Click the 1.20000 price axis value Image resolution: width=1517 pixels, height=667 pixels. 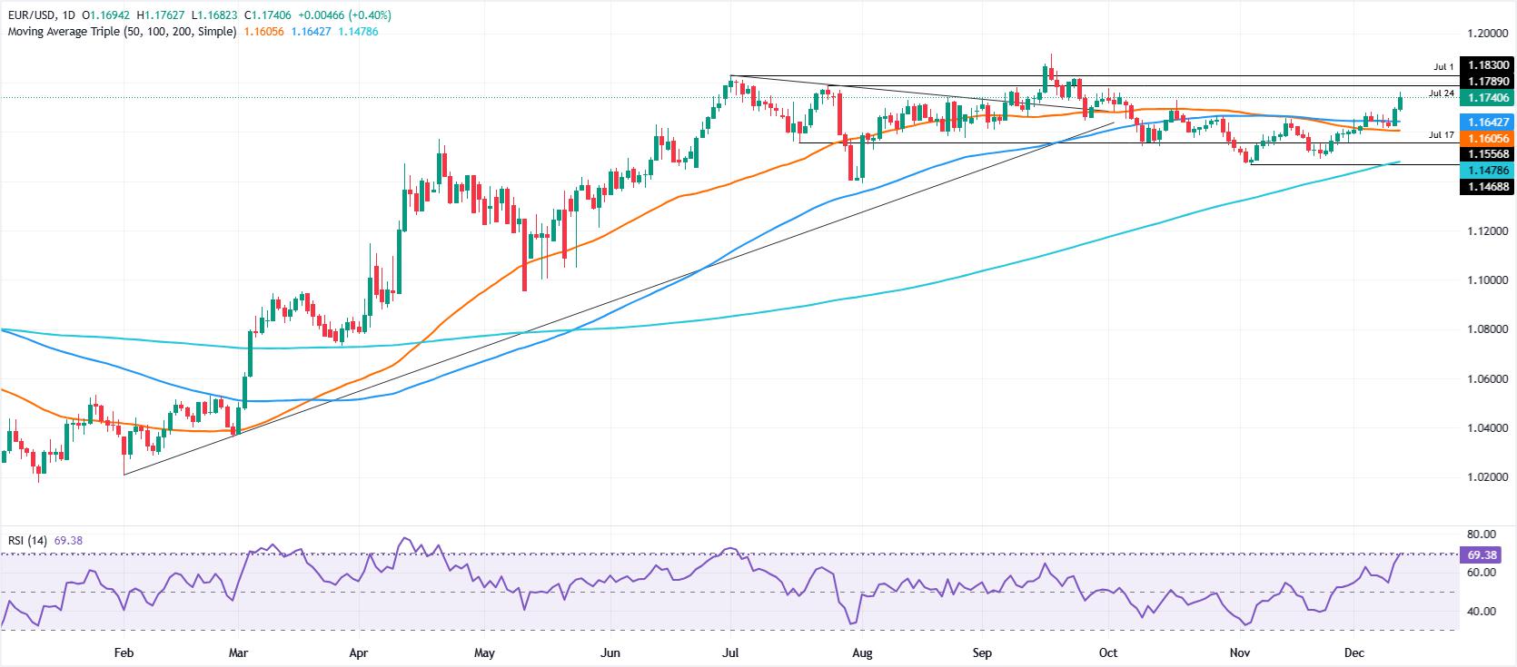point(1488,34)
